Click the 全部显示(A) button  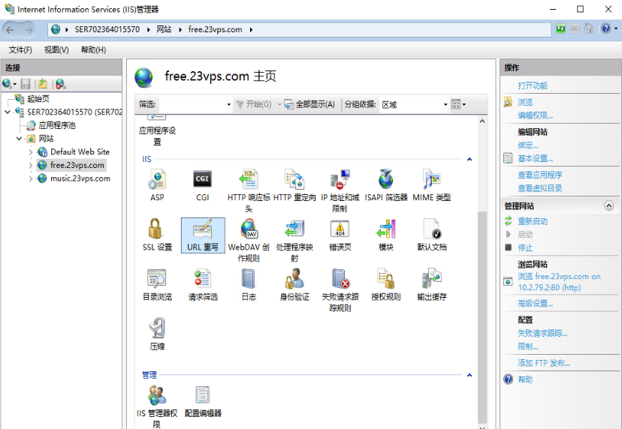(x=309, y=104)
